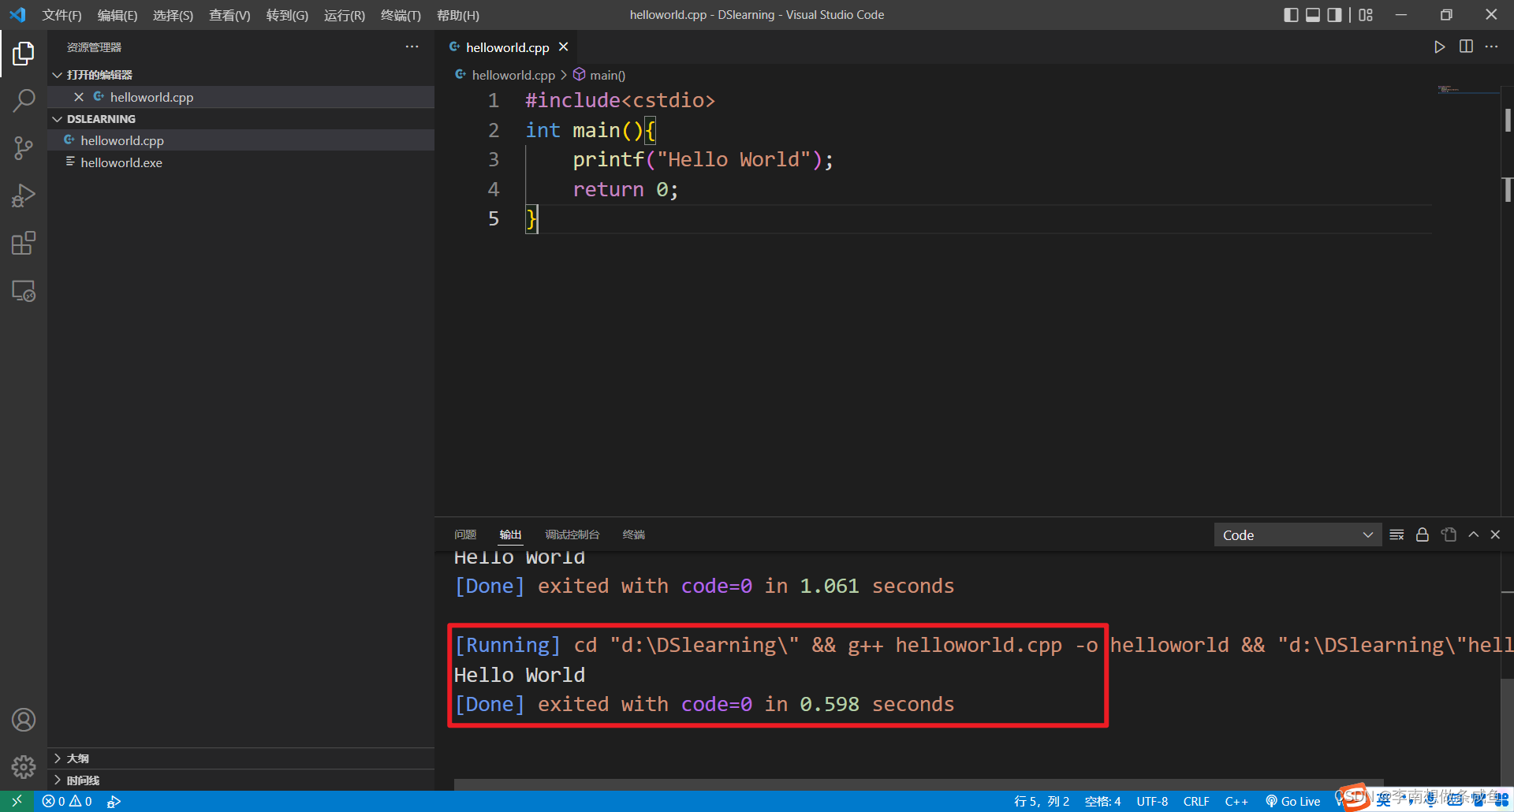Viewport: 1514px width, 812px height.
Task: Open the Terminal menu
Action: coord(401,15)
